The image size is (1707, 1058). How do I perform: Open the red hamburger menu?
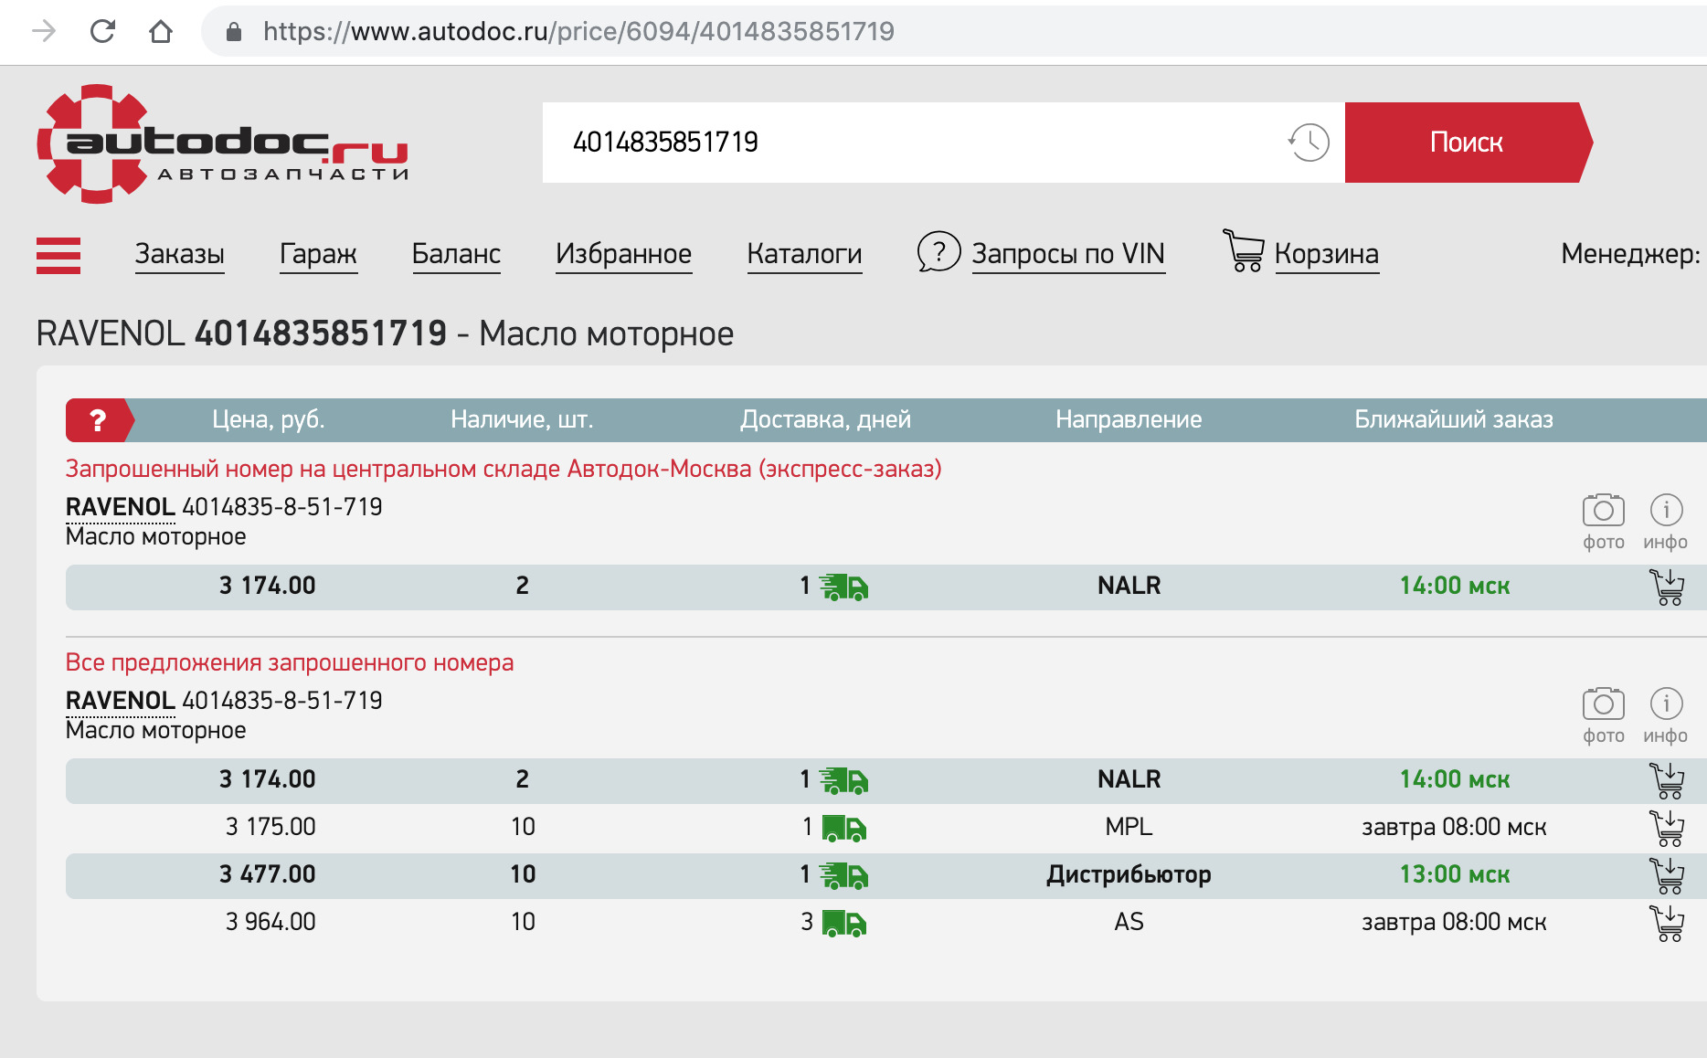58,255
